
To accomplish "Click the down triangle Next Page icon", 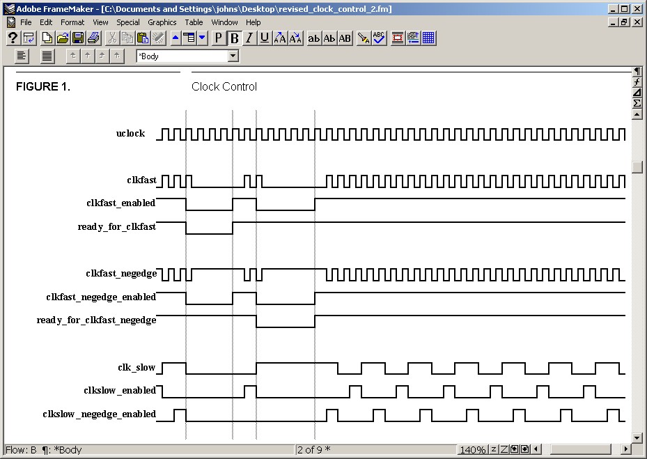I will pyautogui.click(x=202, y=38).
